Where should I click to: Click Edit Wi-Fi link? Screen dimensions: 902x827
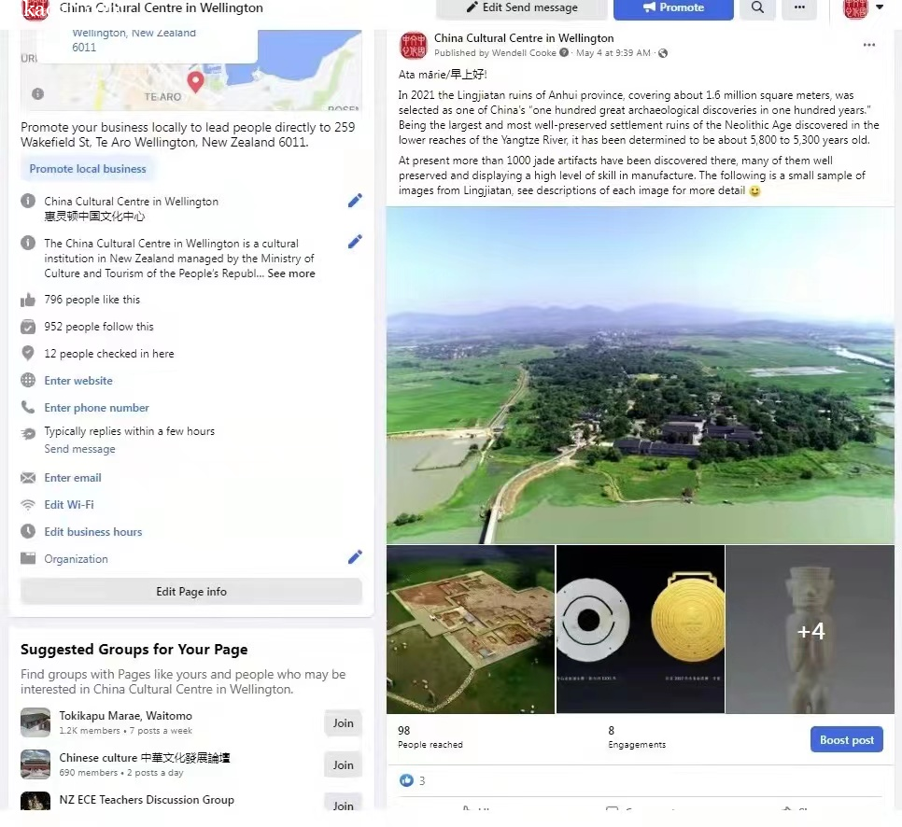point(69,505)
